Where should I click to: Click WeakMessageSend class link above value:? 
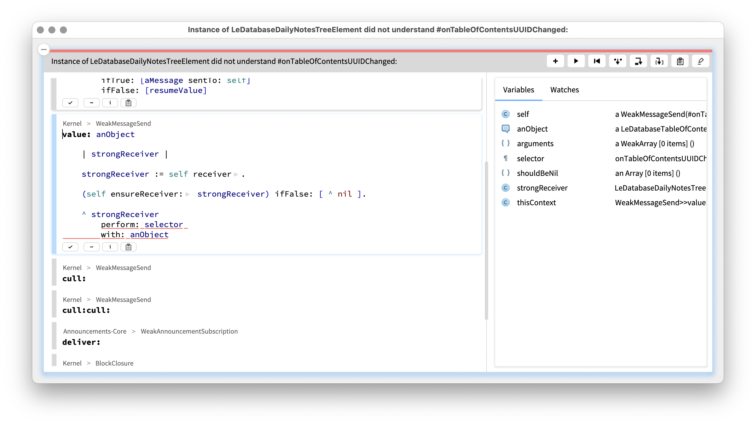tap(123, 123)
